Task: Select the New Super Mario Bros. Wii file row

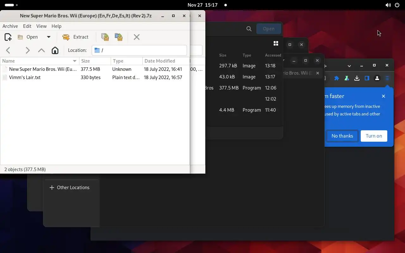Action: pos(95,69)
